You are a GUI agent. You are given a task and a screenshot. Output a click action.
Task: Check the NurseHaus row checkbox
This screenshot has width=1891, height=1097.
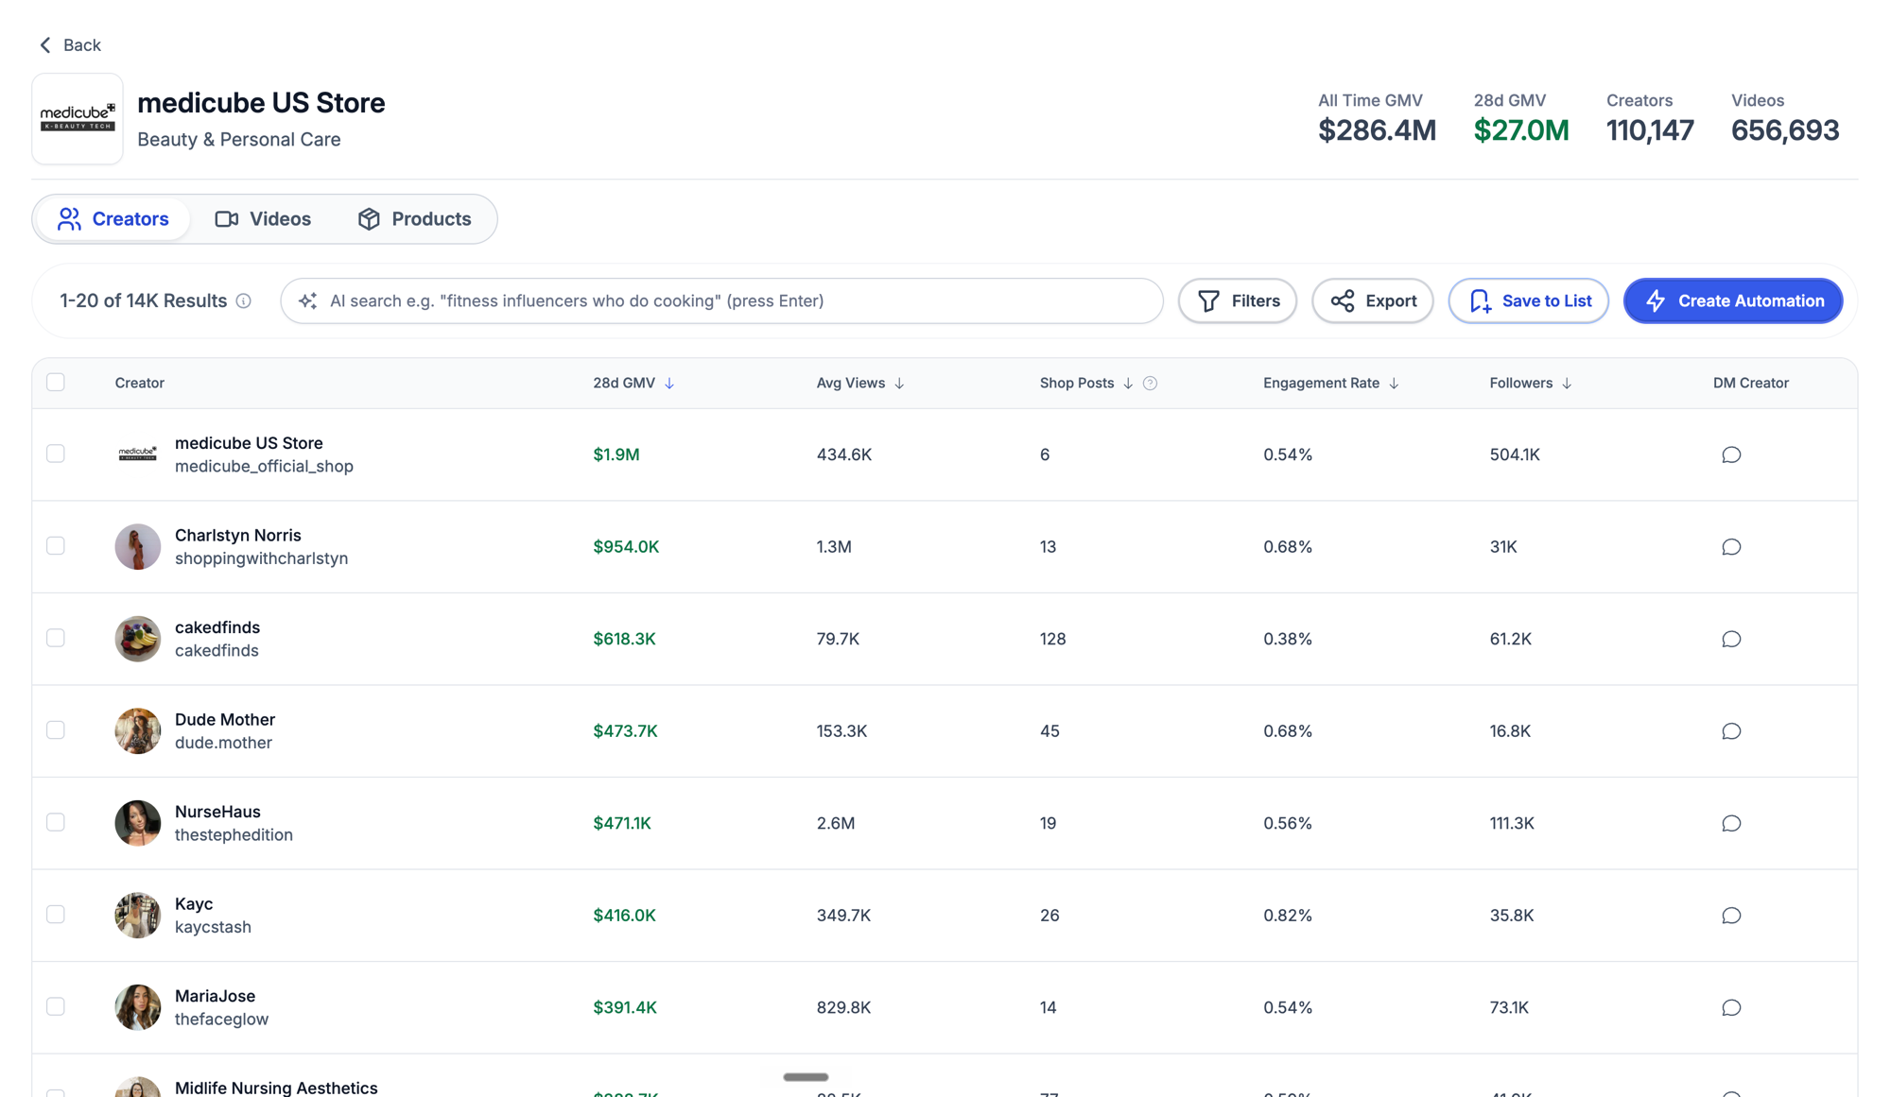(56, 822)
